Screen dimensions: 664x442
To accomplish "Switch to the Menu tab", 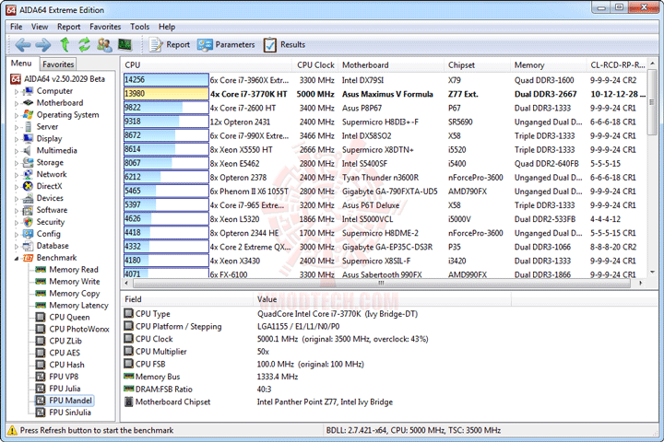I will click(x=21, y=64).
